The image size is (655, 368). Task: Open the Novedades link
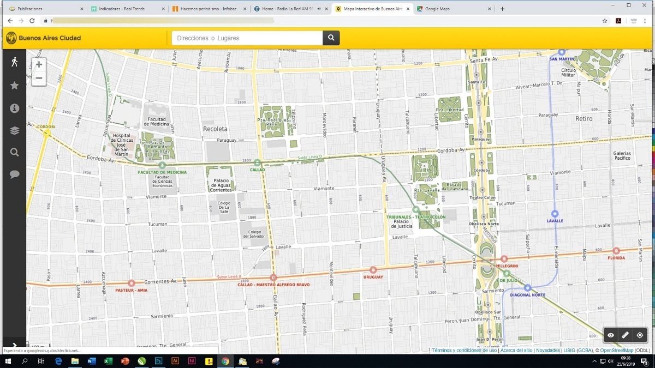coord(548,351)
